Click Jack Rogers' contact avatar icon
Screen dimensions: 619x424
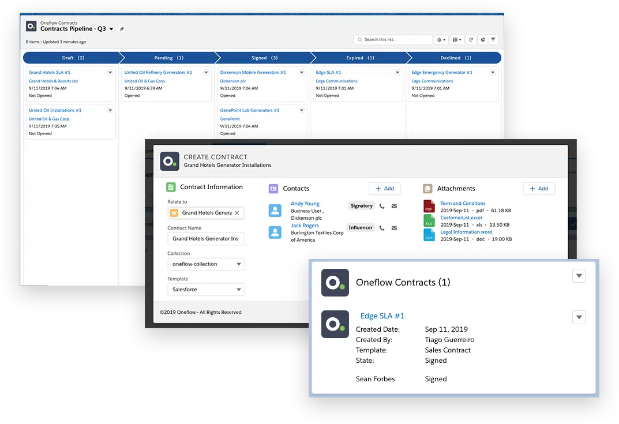tap(275, 232)
